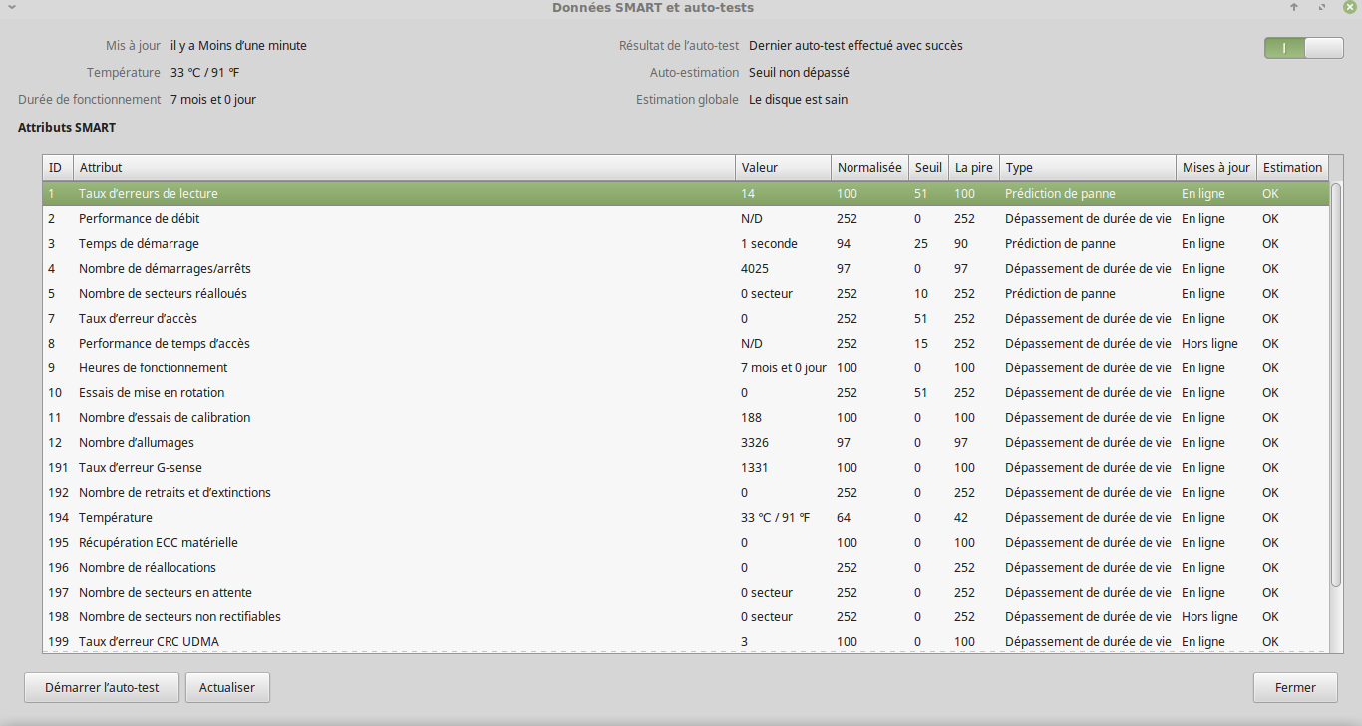Sort by the Normalisée column header
1362x726 pixels.
(x=869, y=168)
